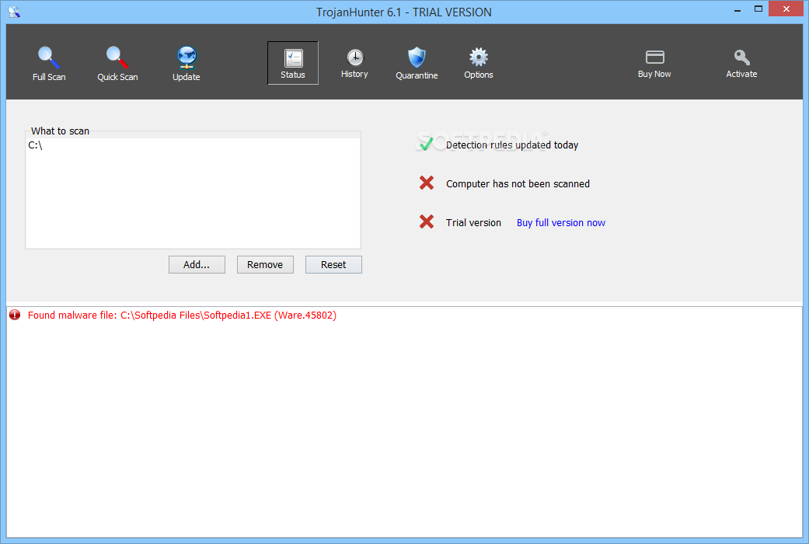Click the Buy Now card icon
Image resolution: width=809 pixels, height=544 pixels.
[x=654, y=57]
